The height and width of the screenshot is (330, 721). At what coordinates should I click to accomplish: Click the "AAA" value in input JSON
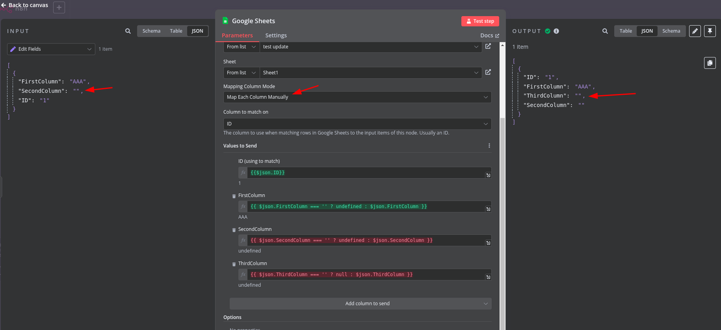point(78,82)
